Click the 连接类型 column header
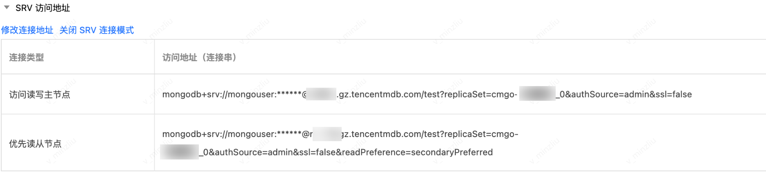Viewport: 766px width, 175px height. click(27, 58)
